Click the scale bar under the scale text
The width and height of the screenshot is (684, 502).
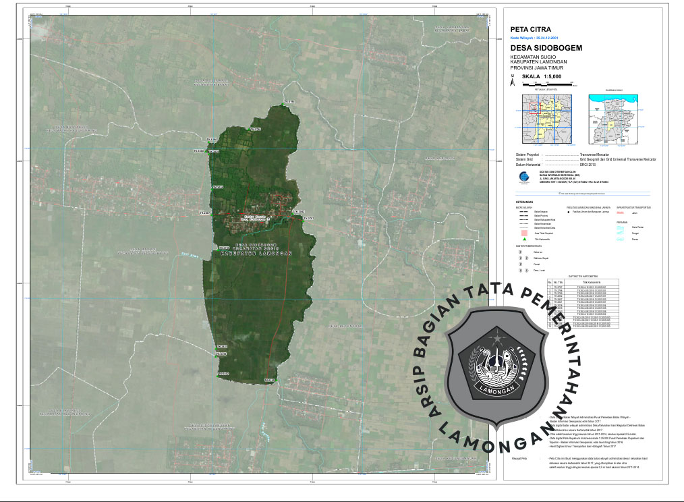546,84
